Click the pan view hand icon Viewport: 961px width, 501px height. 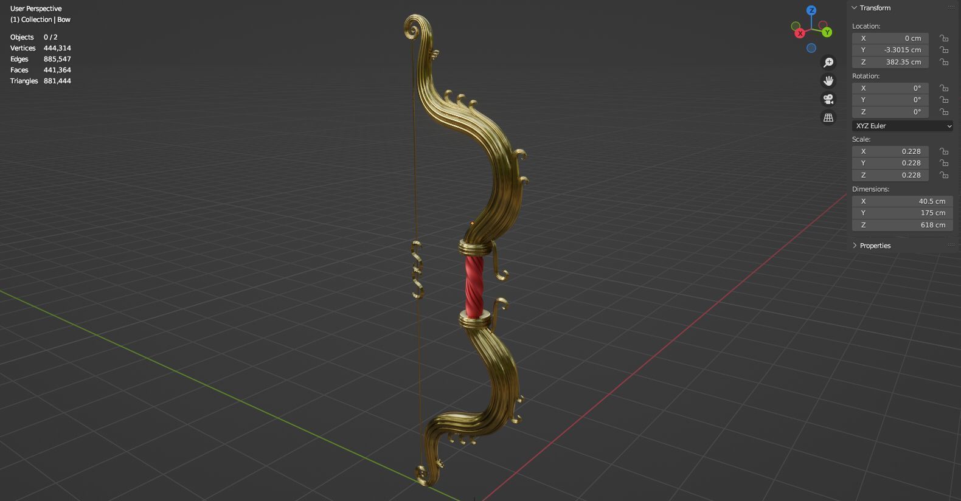[828, 81]
